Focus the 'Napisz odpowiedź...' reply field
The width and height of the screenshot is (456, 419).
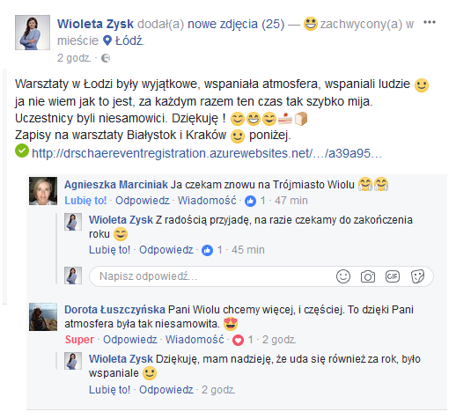[261, 276]
